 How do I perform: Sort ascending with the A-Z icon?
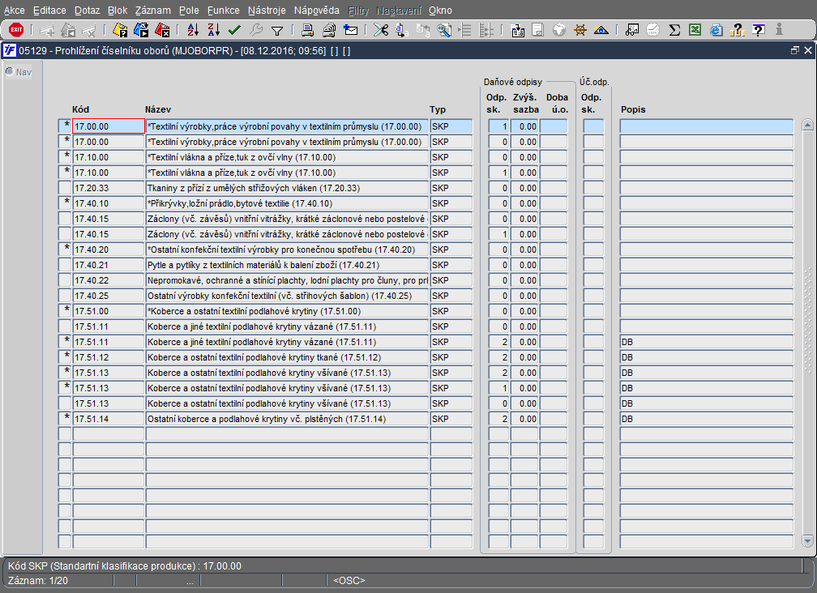click(193, 30)
